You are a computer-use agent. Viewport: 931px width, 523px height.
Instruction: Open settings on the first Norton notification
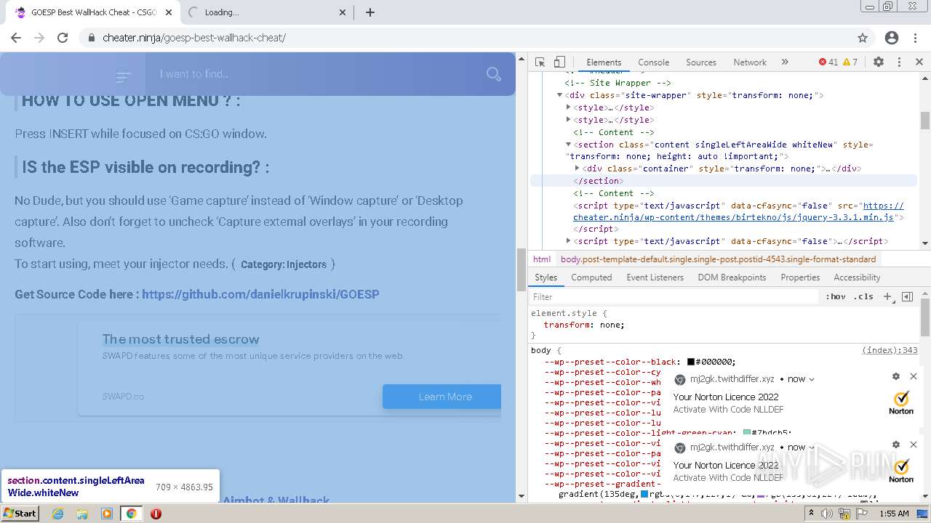[896, 376]
